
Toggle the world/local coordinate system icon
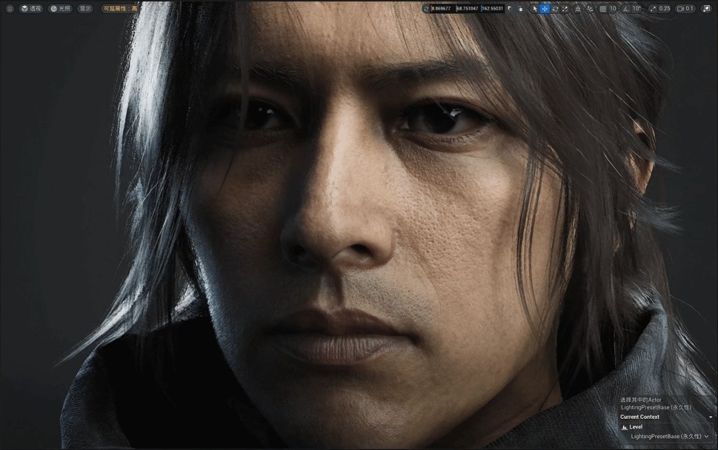click(578, 9)
